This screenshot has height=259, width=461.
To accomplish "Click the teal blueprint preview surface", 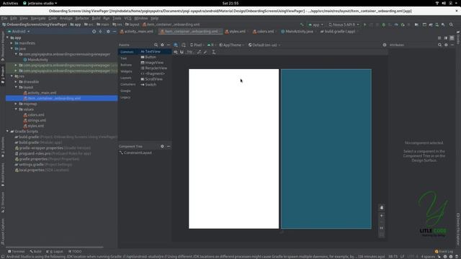I will click(x=326, y=149).
